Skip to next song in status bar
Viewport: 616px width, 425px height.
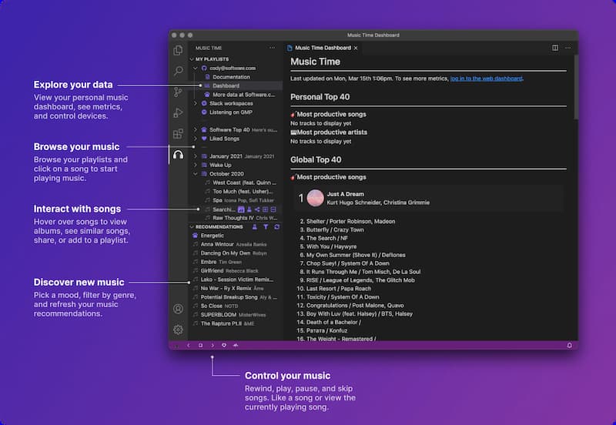pyautogui.click(x=213, y=345)
